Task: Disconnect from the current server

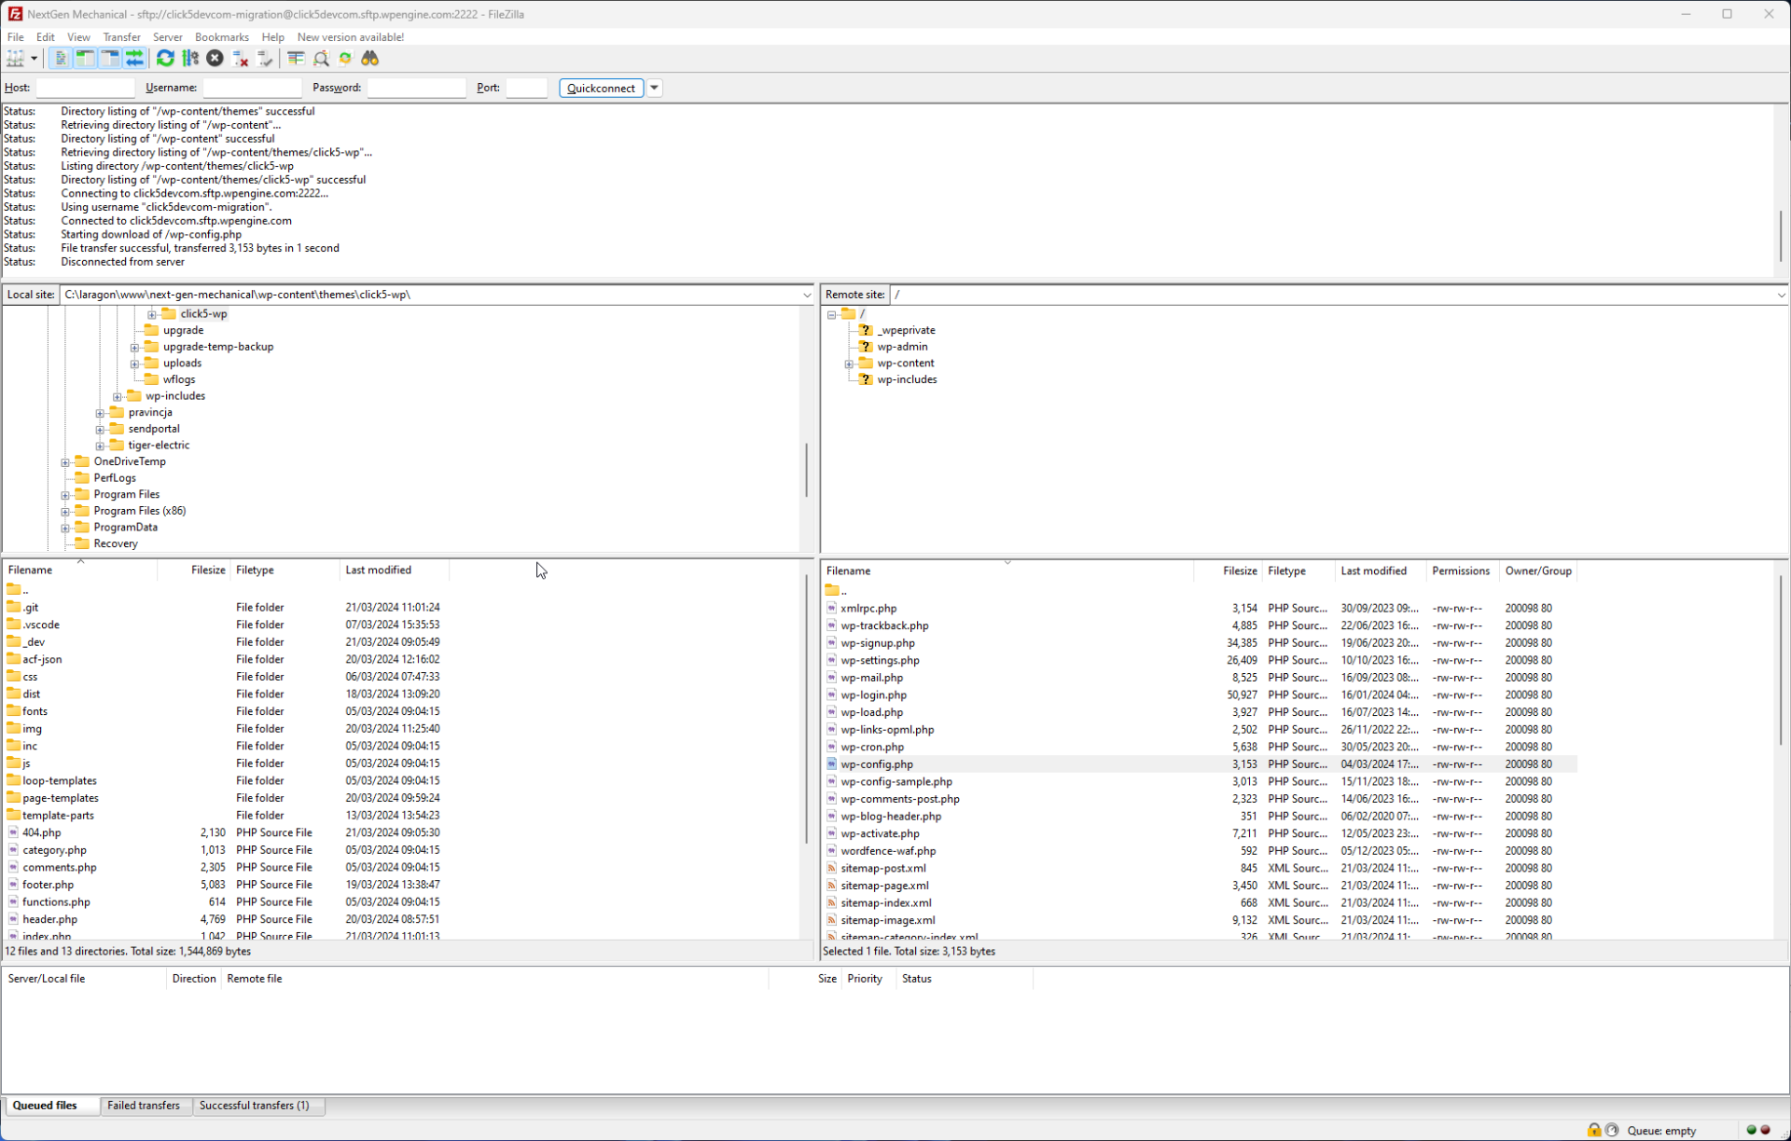Action: (x=240, y=59)
